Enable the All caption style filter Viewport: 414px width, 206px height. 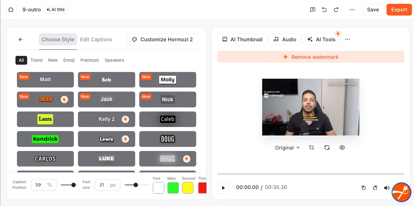(21, 60)
